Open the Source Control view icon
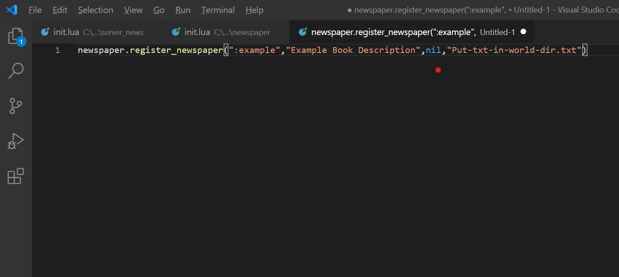The image size is (619, 277). click(x=16, y=106)
